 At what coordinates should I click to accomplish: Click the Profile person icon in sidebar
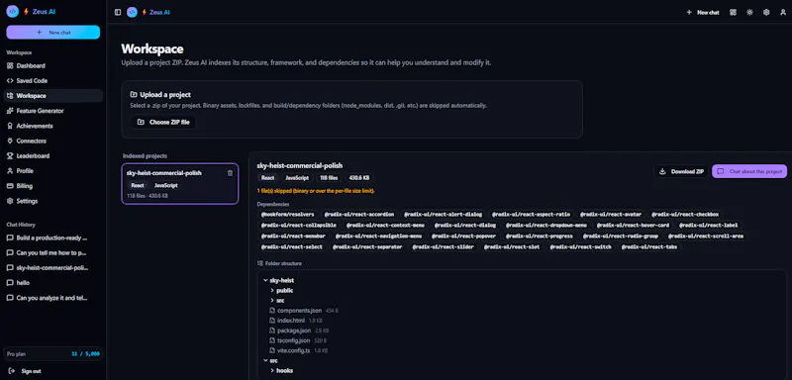10,170
